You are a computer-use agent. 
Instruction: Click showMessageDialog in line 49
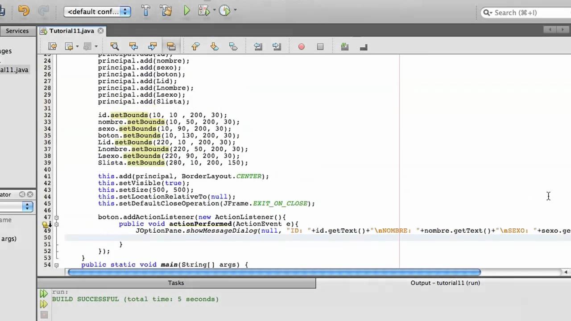point(220,231)
